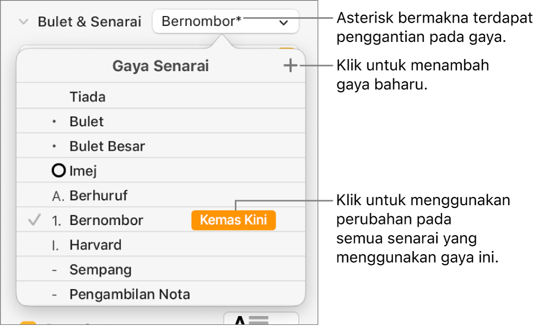Apply the Sempang list style
Image resolution: width=543 pixels, height=326 pixels.
100,270
